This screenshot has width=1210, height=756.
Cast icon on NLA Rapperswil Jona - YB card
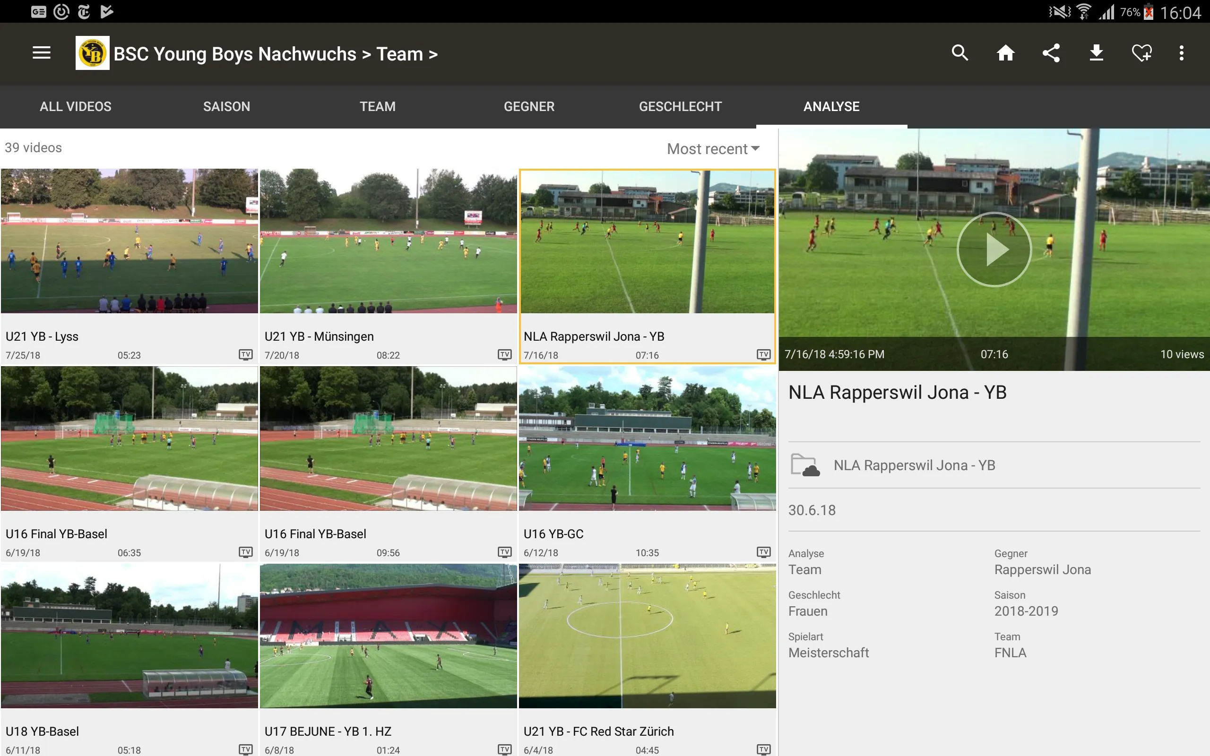(763, 355)
